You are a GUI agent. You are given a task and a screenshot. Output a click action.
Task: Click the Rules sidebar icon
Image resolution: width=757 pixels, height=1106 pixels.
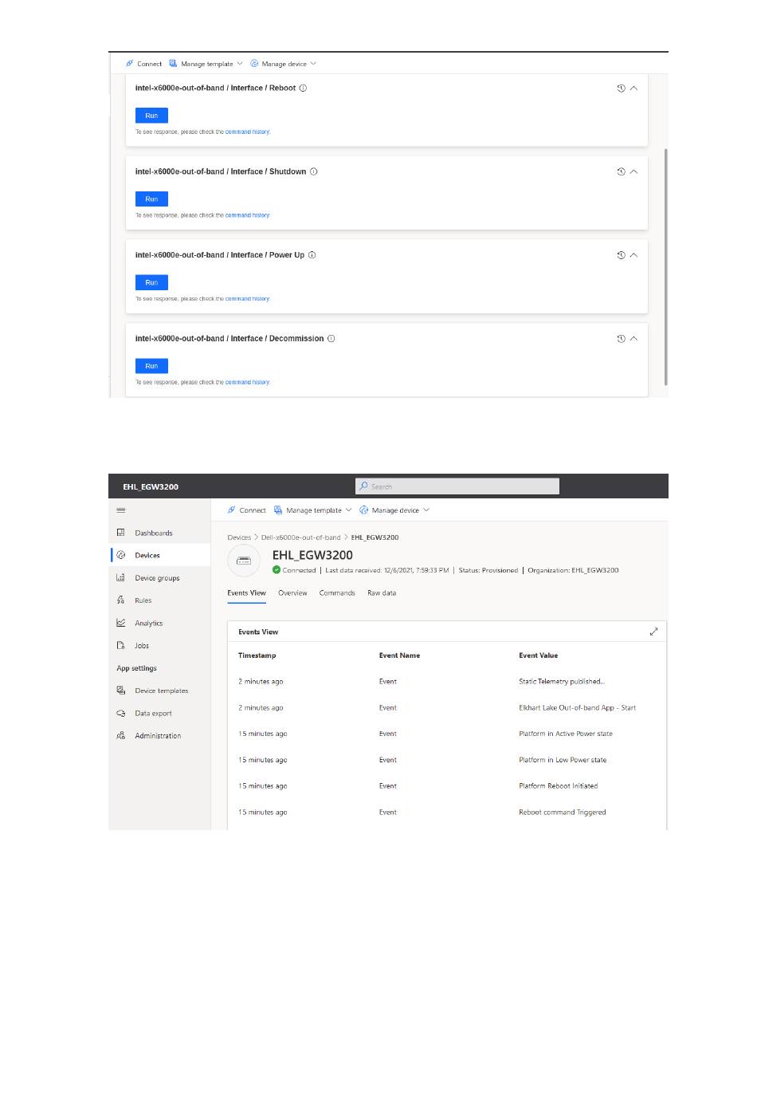point(121,600)
